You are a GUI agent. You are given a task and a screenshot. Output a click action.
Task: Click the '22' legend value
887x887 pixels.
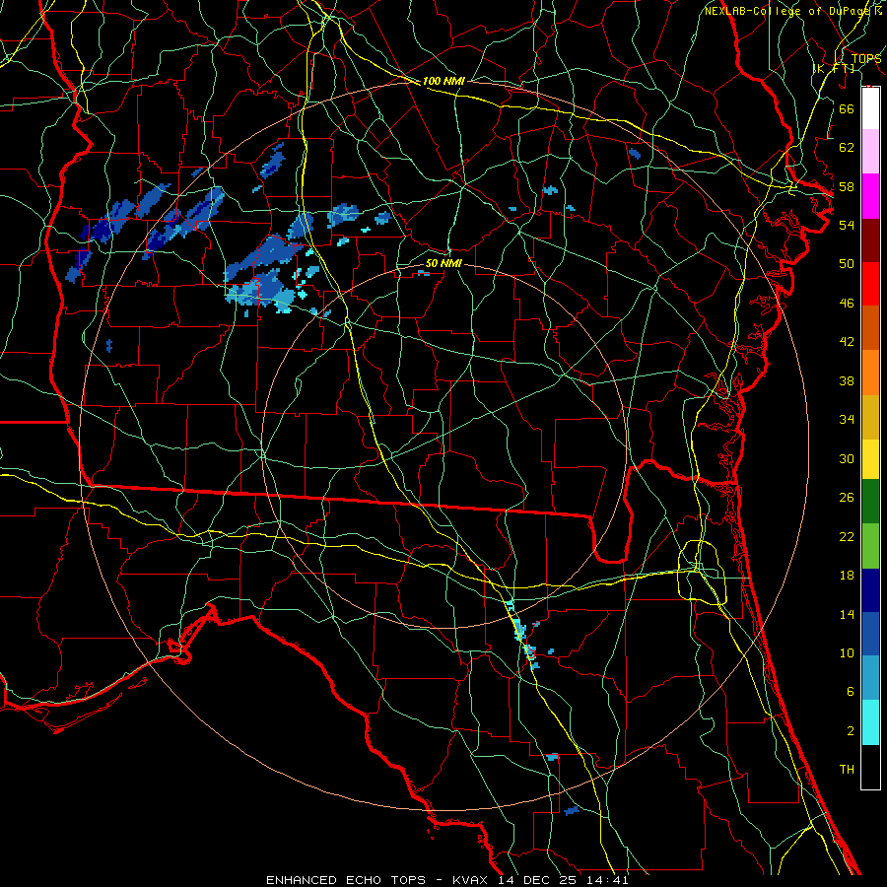click(847, 537)
